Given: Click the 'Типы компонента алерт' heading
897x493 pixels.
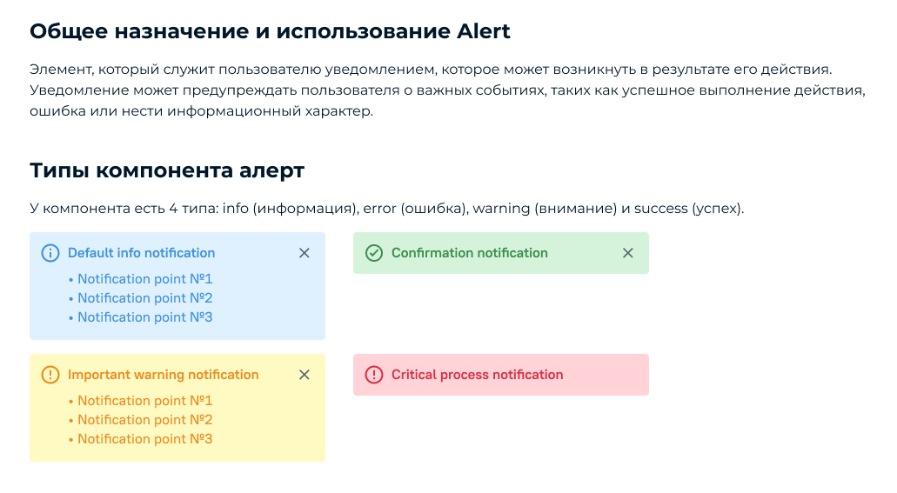Looking at the screenshot, I should pyautogui.click(x=167, y=170).
